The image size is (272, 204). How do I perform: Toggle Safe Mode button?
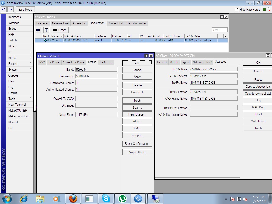coord(25,9)
